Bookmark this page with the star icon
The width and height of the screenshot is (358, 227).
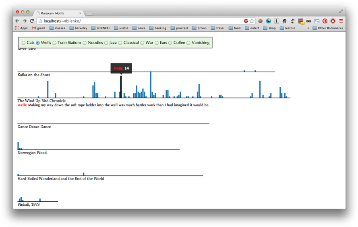pyautogui.click(x=252, y=21)
